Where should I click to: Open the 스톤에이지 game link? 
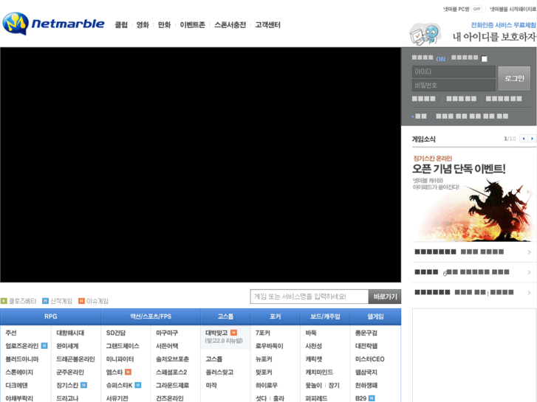coord(19,372)
